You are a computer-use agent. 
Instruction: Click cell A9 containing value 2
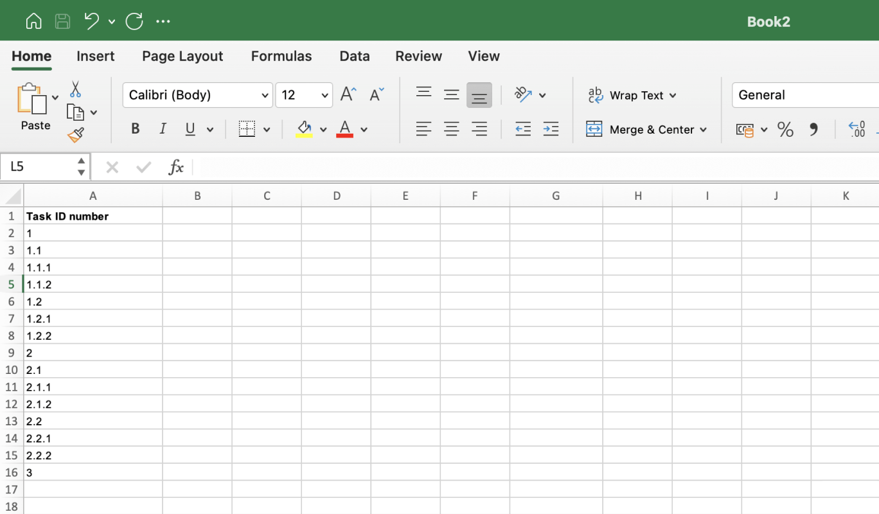pos(93,353)
